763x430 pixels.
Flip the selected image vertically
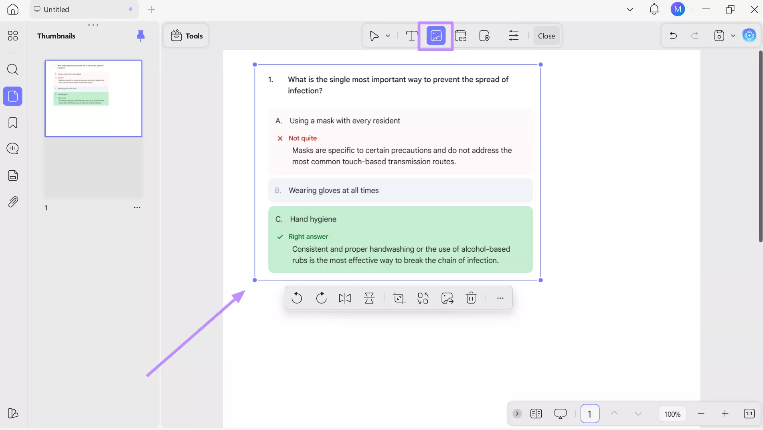369,298
